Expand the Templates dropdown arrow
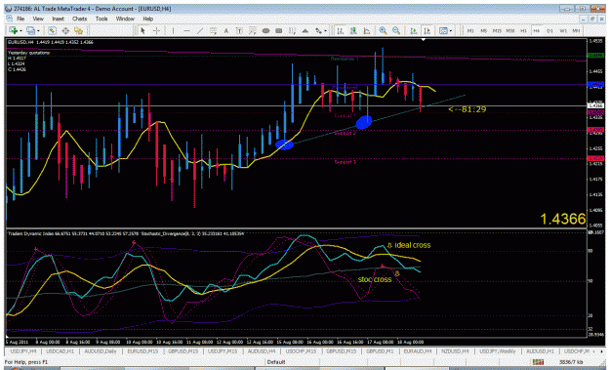 pyautogui.click(x=451, y=30)
